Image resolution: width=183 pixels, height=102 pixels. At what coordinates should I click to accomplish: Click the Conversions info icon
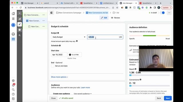point(140,80)
